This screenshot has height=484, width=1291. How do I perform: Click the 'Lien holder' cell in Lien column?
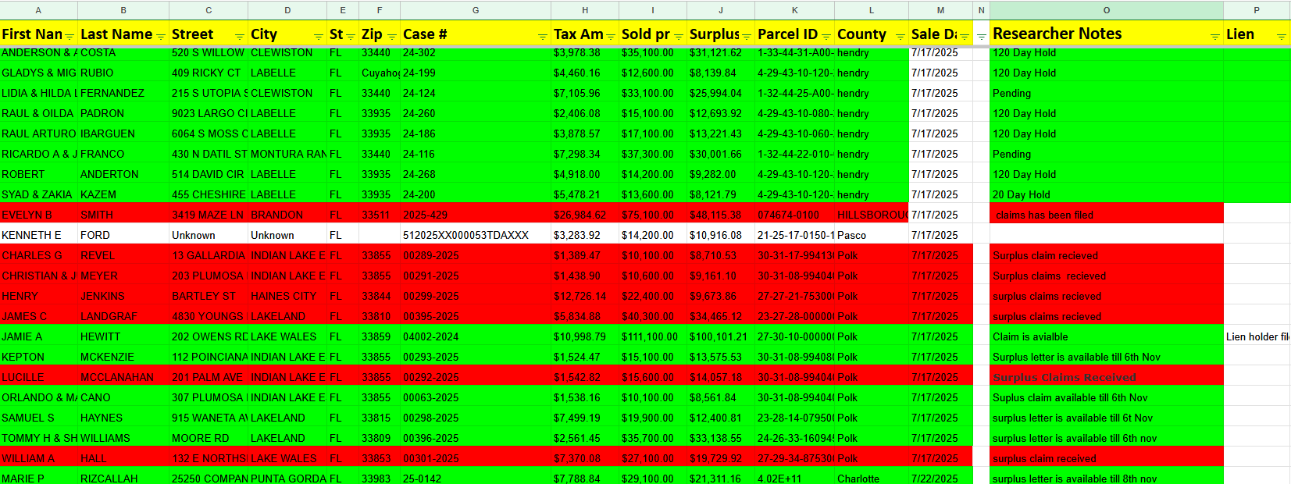coord(1257,336)
